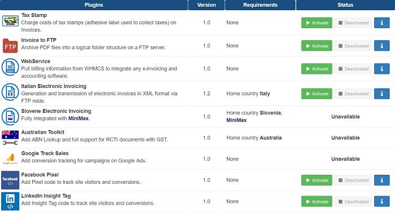Open info for Tax Stamp plugin
Screen dimensions: 395x212
tap(381, 23)
